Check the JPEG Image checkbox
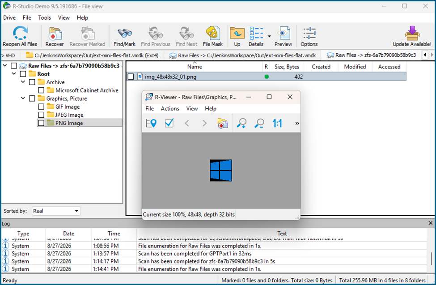Screen dimensions: 436x285 41,115
